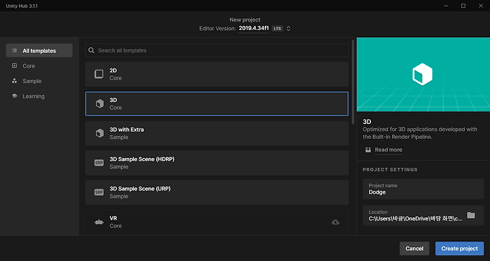
Task: Click the 3D template preview image
Action: (423, 74)
